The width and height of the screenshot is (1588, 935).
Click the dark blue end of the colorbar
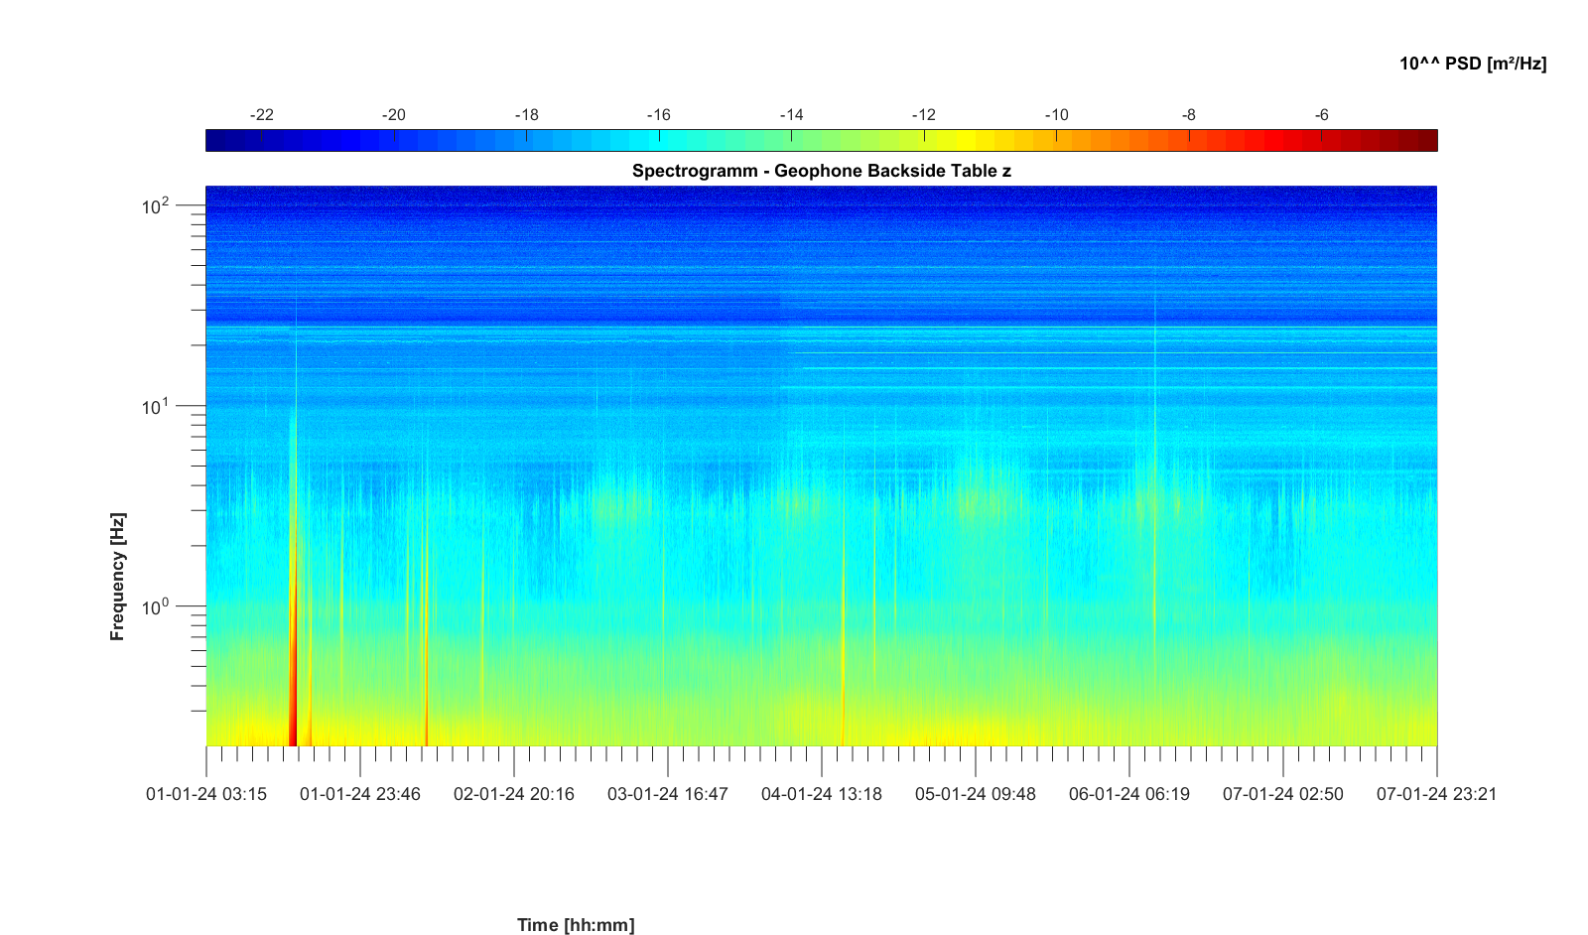pyautogui.click(x=216, y=141)
